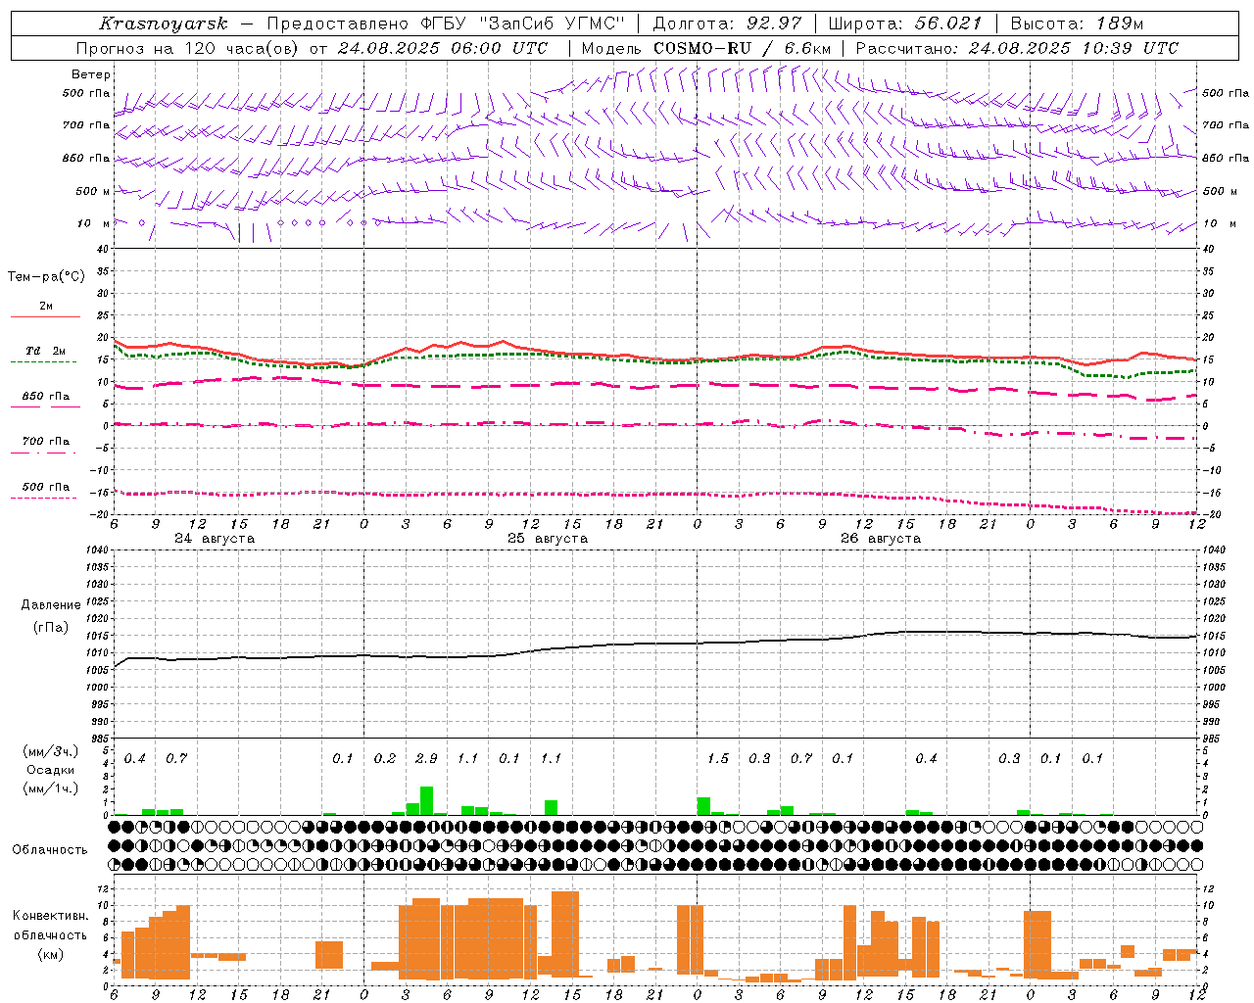This screenshot has width=1254, height=1003.
Task: Click the '0.2' precipitation total value
Action: [x=385, y=758]
